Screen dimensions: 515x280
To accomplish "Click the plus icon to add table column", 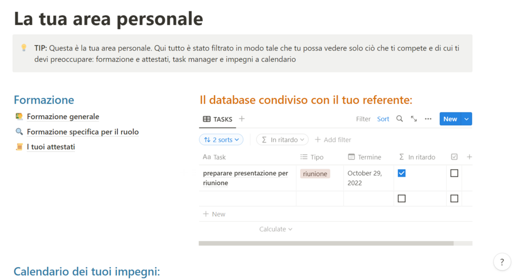I will pos(469,157).
